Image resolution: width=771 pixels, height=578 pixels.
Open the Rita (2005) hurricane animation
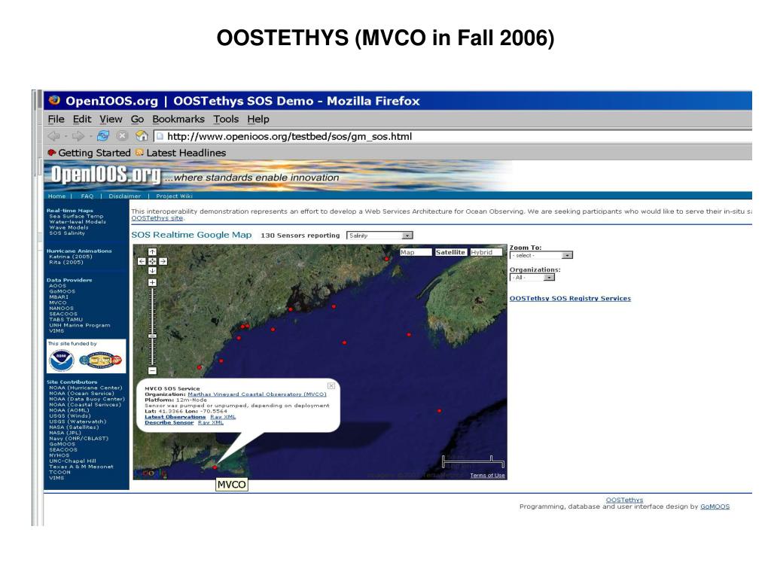pos(66,263)
